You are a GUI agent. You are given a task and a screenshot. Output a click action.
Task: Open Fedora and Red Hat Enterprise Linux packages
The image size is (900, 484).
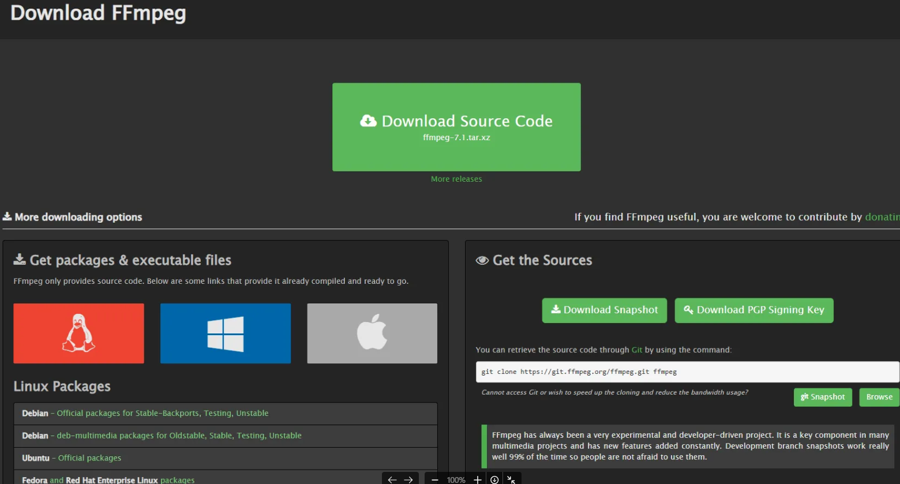pyautogui.click(x=108, y=480)
